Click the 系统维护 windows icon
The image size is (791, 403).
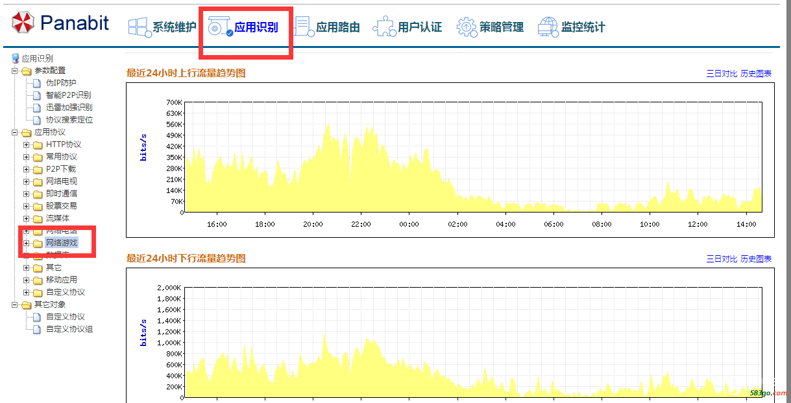coord(138,27)
